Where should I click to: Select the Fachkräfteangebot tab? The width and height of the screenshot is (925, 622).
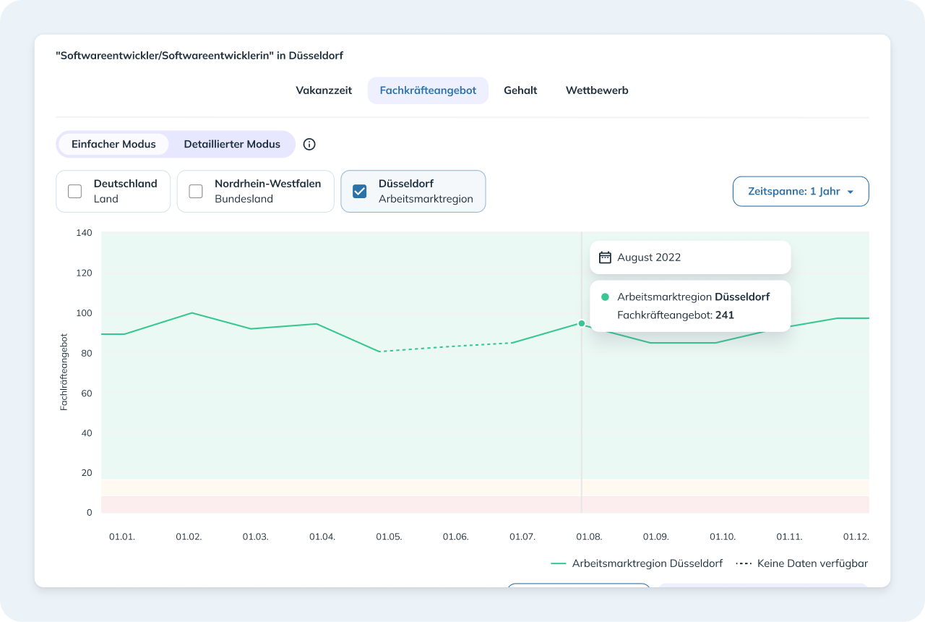pos(428,90)
